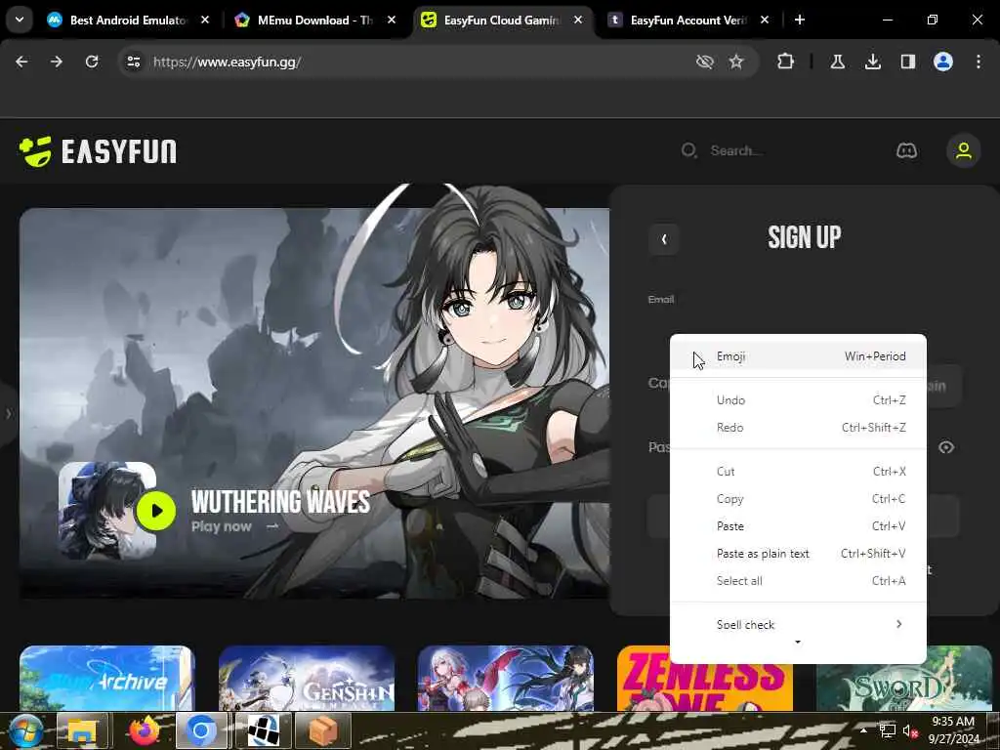
Task: Expand the tab search dropdown arrow
Action: pos(20,20)
